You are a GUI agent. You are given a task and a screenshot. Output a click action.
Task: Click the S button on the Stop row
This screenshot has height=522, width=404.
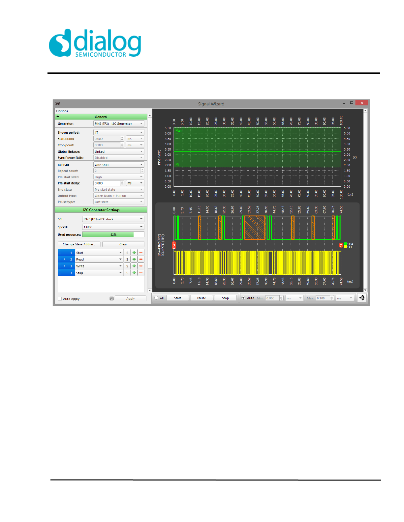tap(127, 273)
